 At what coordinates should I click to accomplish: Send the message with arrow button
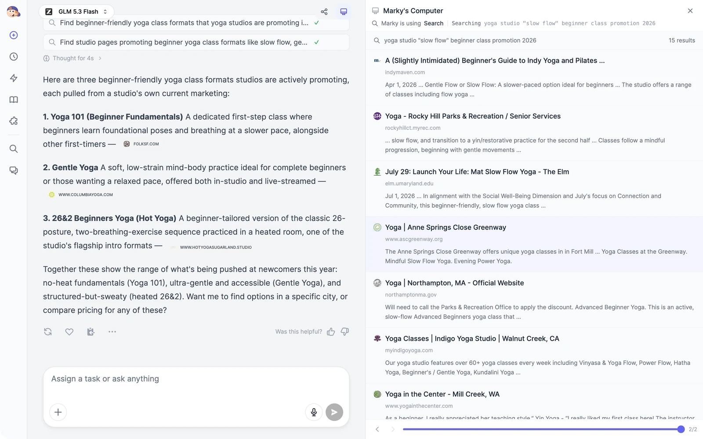[334, 412]
